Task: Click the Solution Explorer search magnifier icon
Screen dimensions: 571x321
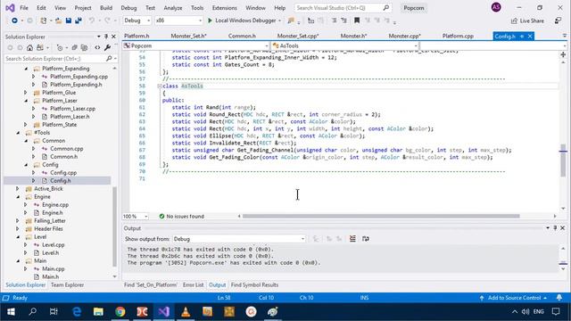Action: click(109, 58)
